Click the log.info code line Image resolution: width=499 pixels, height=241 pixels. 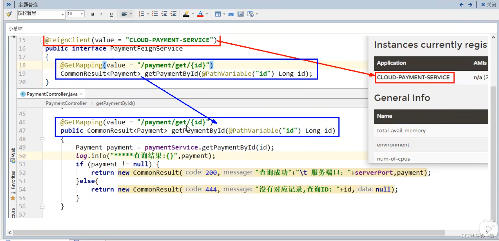146,156
